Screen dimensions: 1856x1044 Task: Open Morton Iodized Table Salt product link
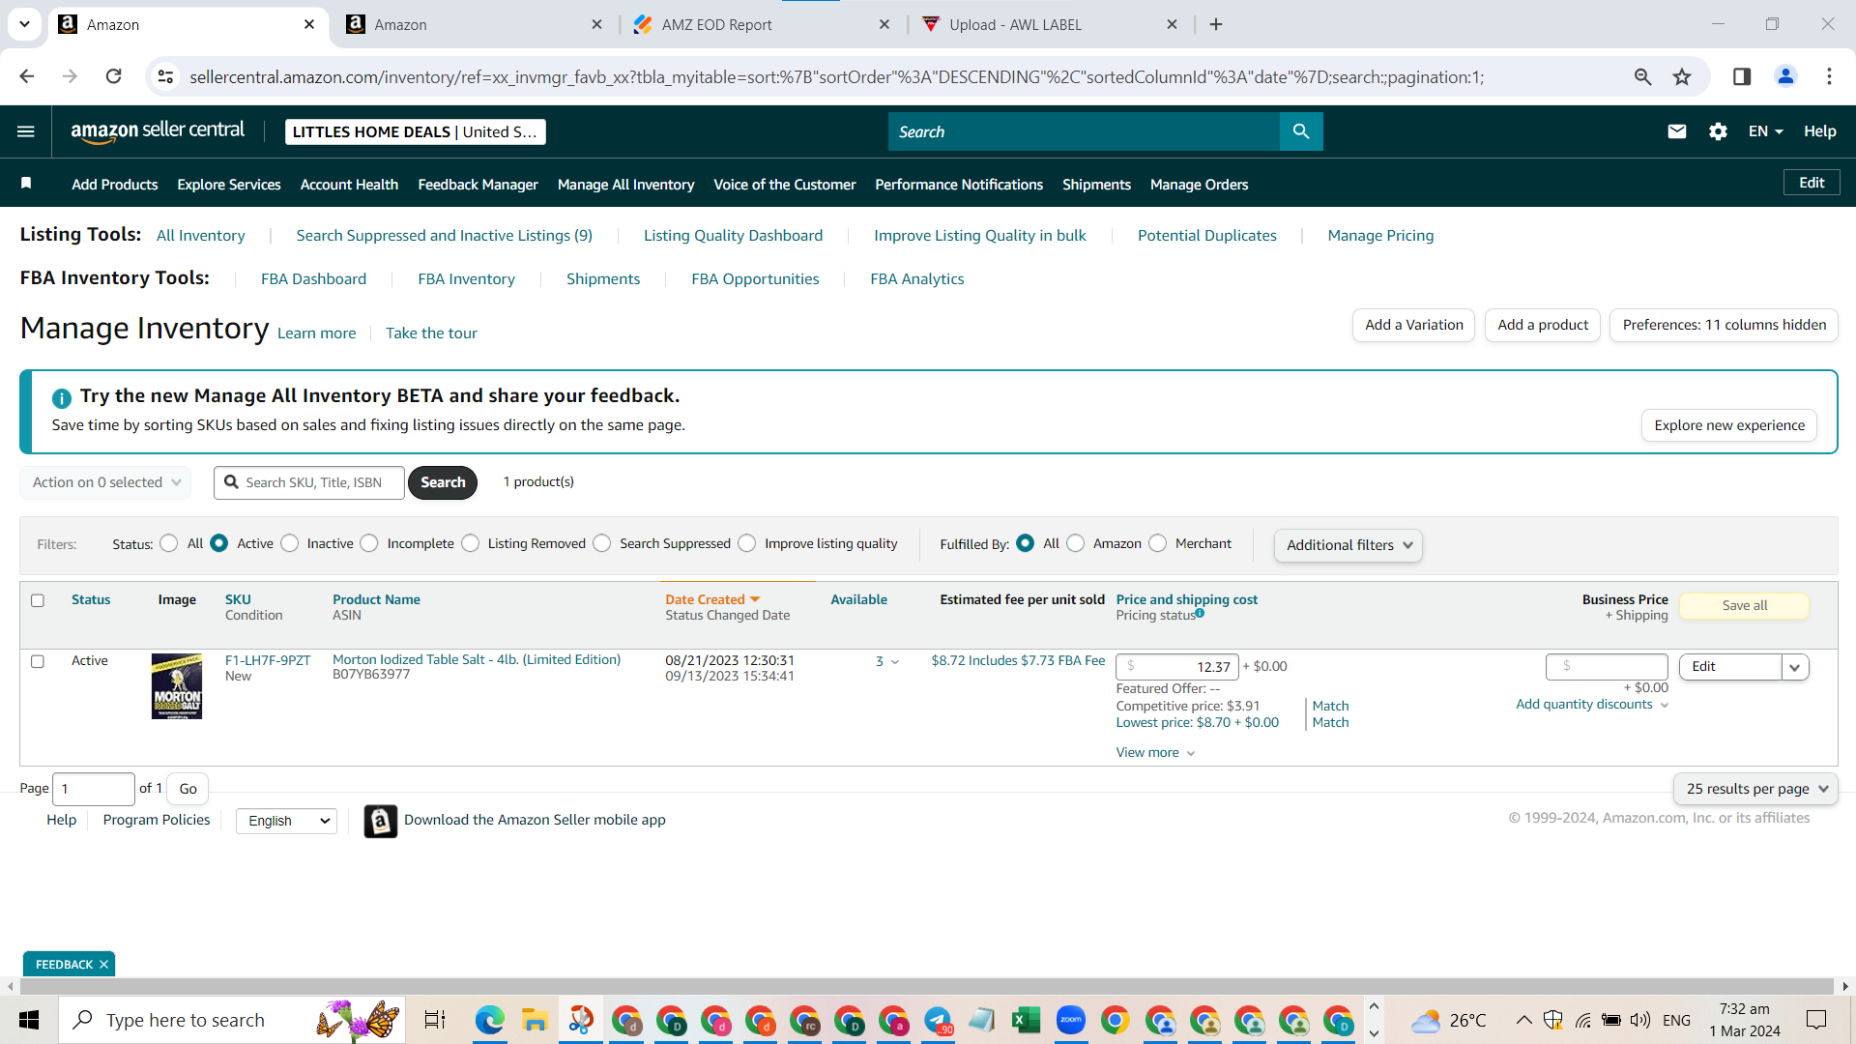pos(477,659)
